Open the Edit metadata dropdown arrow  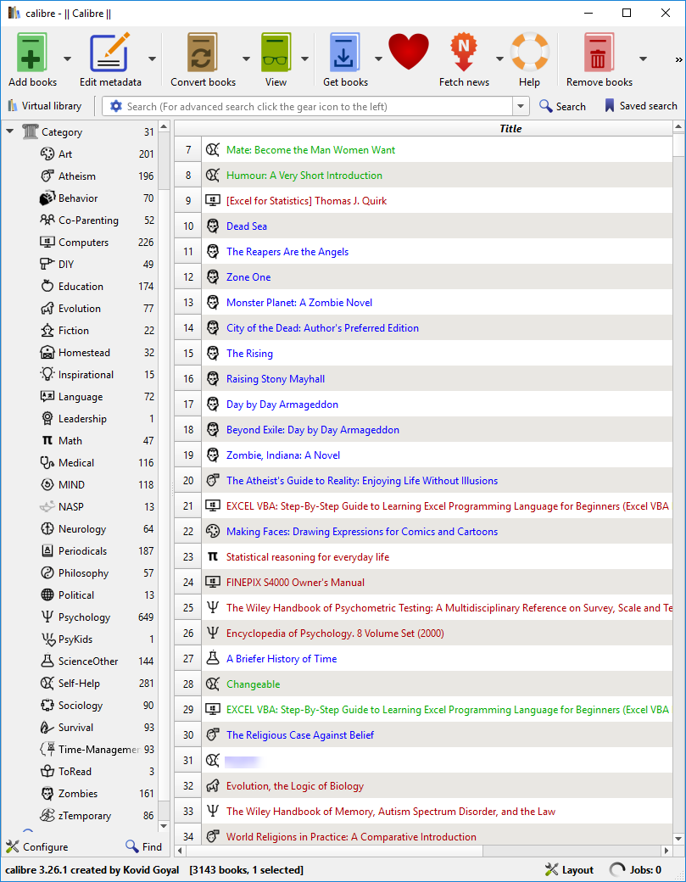(152, 59)
